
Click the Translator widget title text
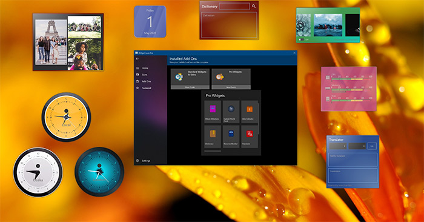336,140
